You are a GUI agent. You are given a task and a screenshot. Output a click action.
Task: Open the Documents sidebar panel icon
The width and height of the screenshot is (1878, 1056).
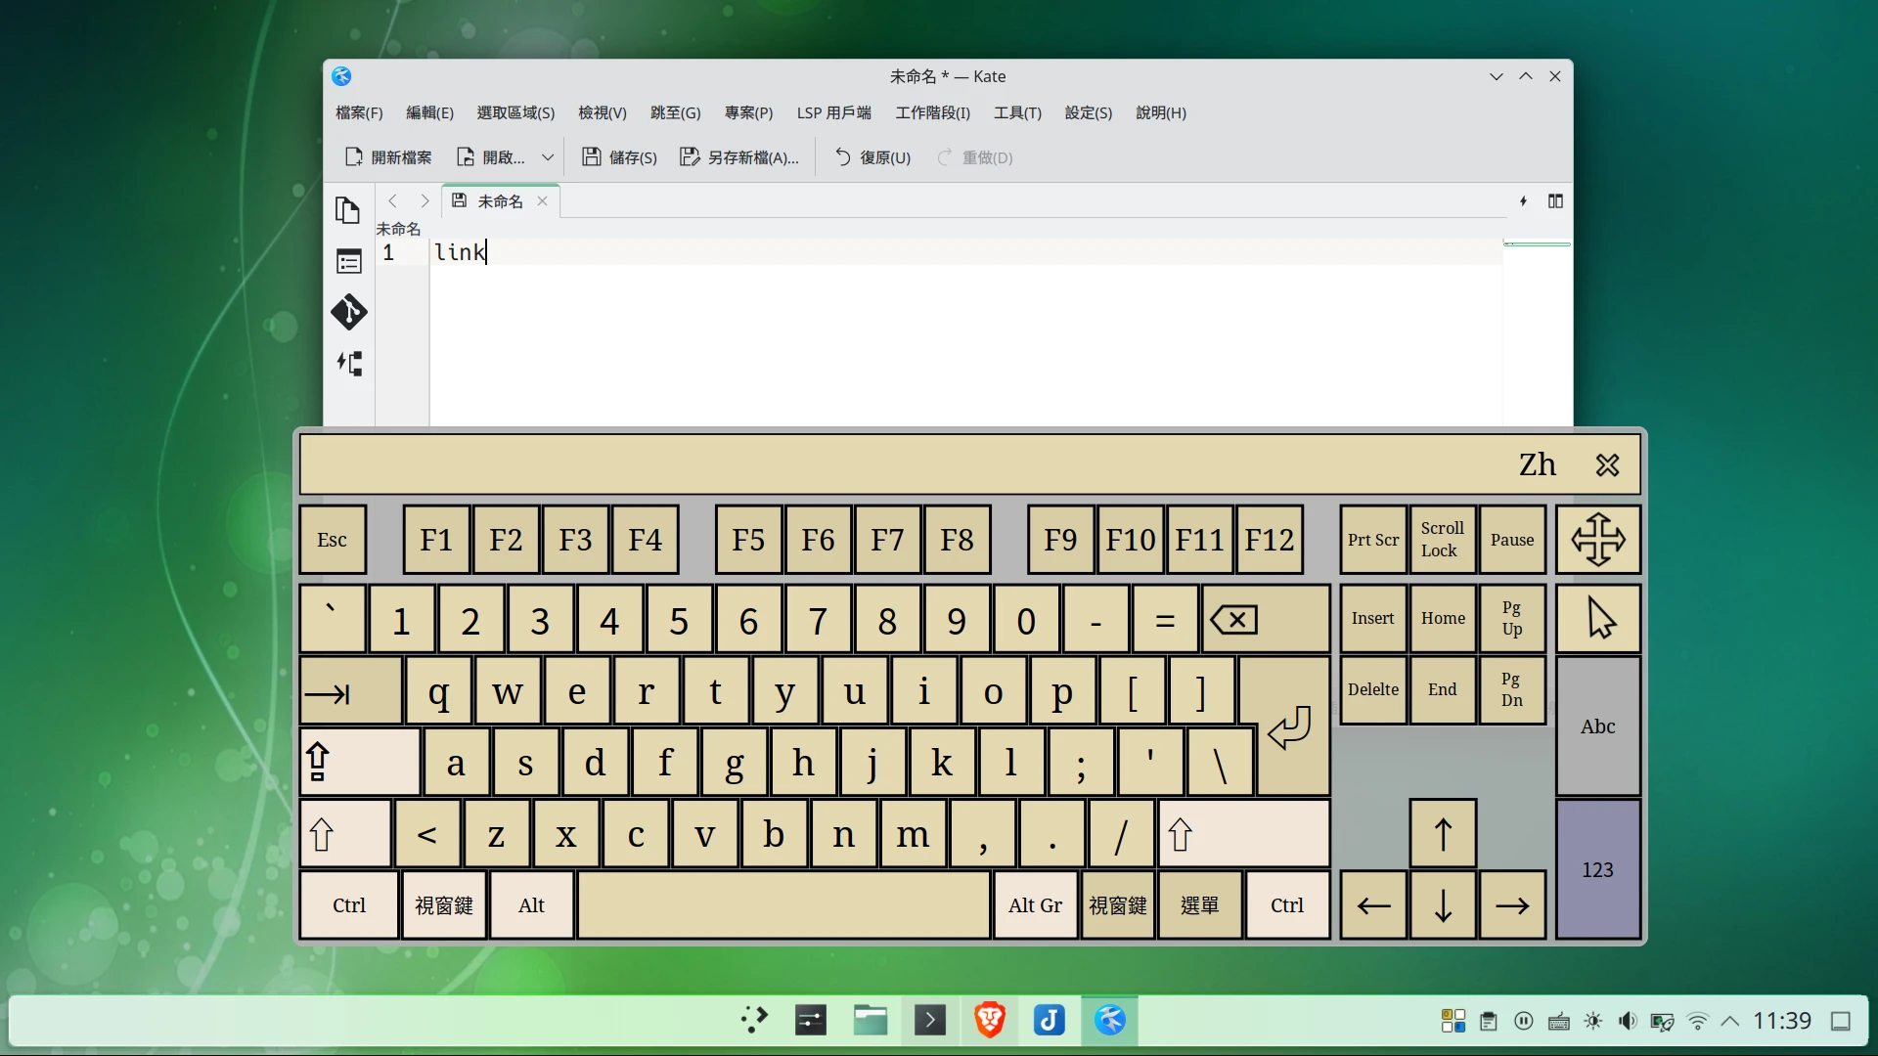[347, 210]
